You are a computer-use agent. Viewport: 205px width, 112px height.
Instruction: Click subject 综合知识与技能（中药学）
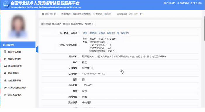[x=102, y=51]
